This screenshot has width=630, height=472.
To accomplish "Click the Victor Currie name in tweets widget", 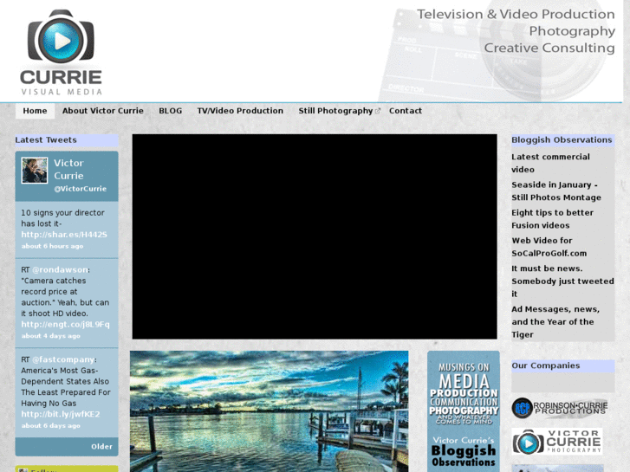I will click(x=68, y=170).
